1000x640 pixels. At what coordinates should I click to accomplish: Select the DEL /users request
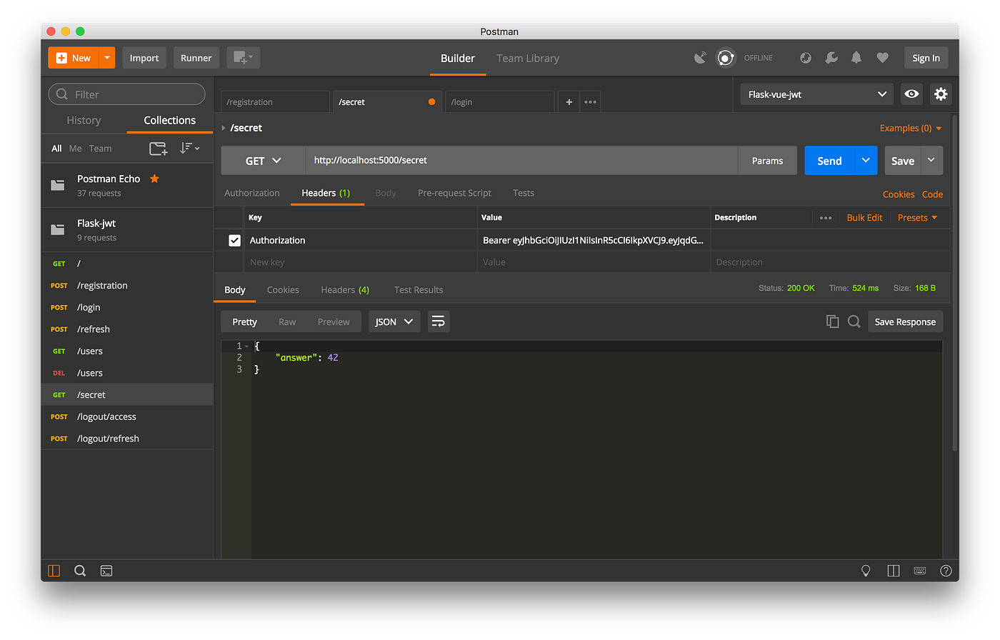127,373
